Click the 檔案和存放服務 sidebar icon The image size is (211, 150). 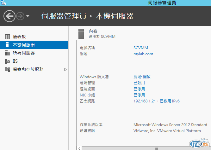(x=8, y=69)
